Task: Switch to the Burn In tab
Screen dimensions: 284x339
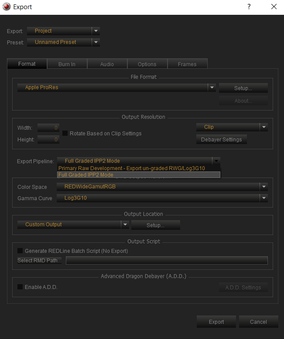Action: pos(67,64)
